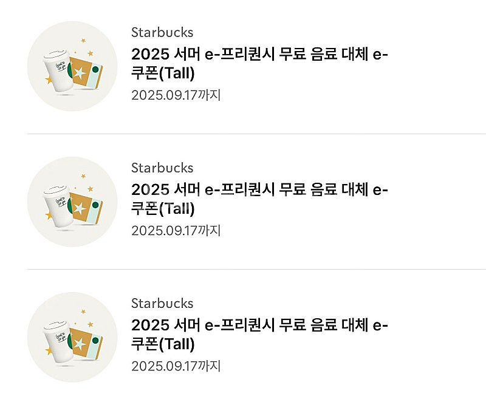This screenshot has width=486, height=402.
Task: Select the Starbucks brand label on first coupon
Action: 162,32
